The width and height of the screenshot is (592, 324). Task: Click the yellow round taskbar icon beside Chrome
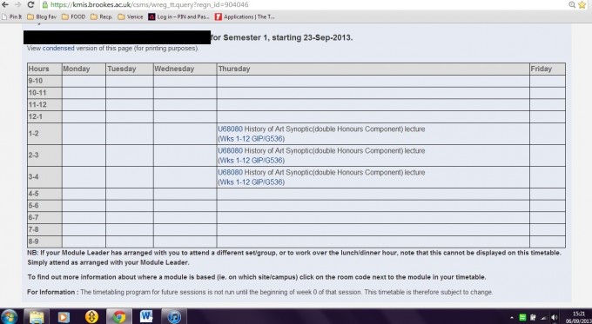91,316
